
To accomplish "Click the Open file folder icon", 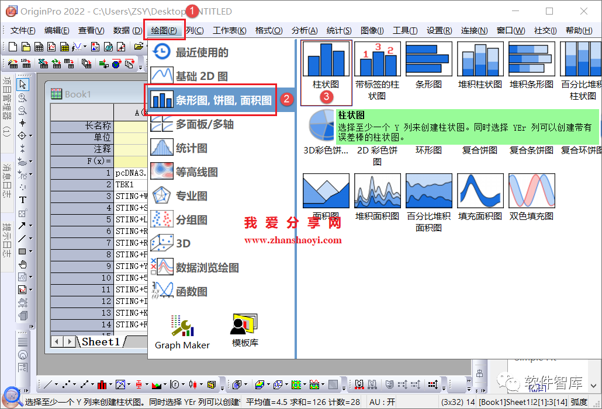I will 139,47.
